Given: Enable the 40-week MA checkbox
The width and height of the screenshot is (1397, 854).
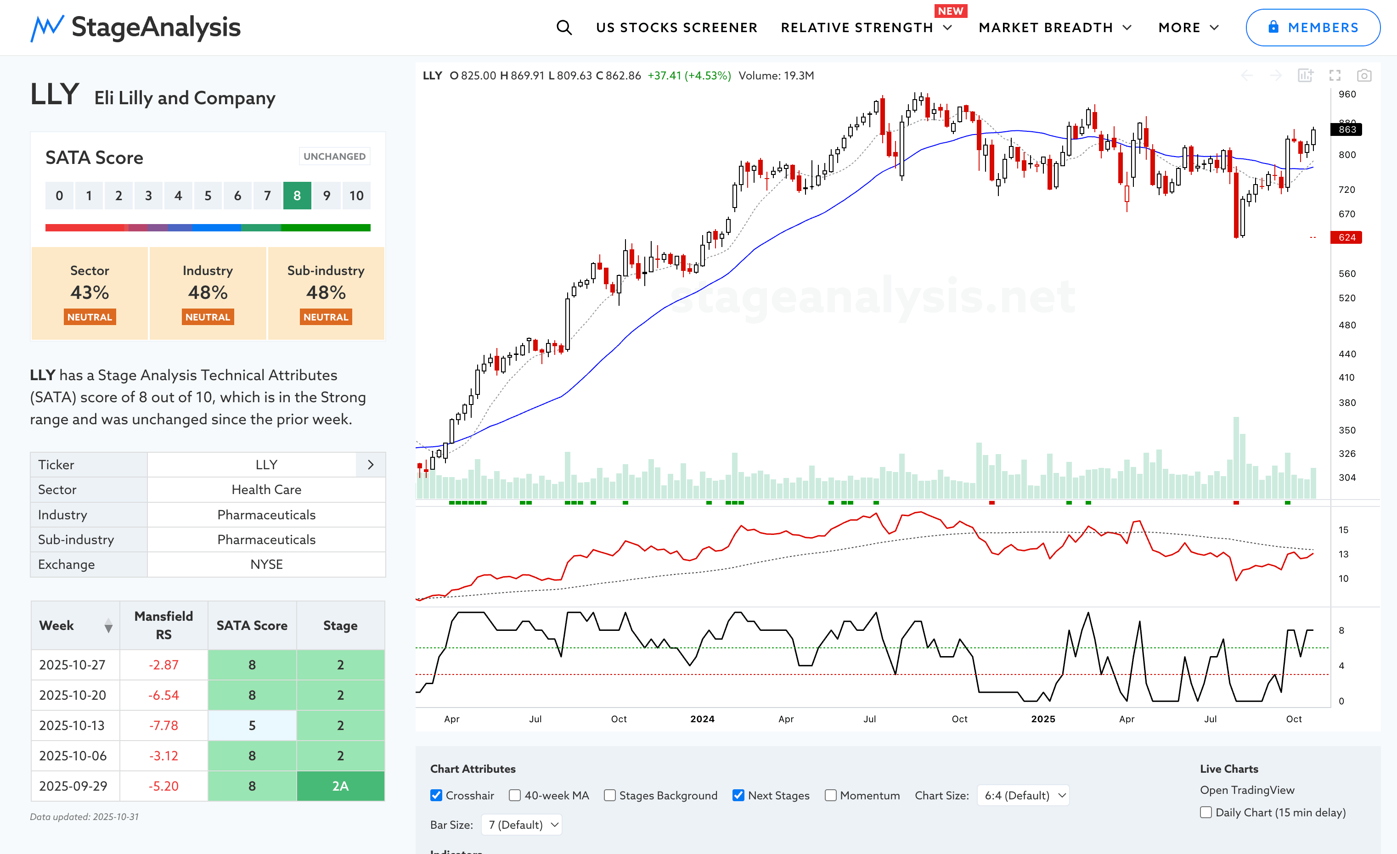Looking at the screenshot, I should tap(515, 795).
